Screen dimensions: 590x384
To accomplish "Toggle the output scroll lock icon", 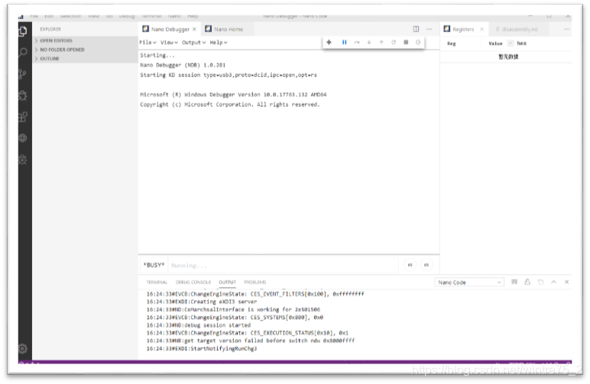I will click(527, 282).
